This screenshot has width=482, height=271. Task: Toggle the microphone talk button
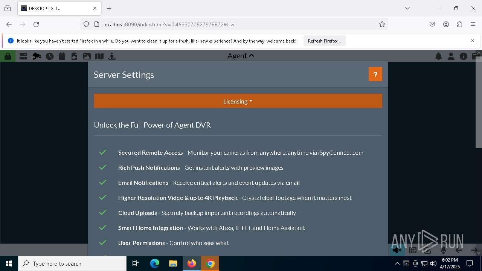443,250
